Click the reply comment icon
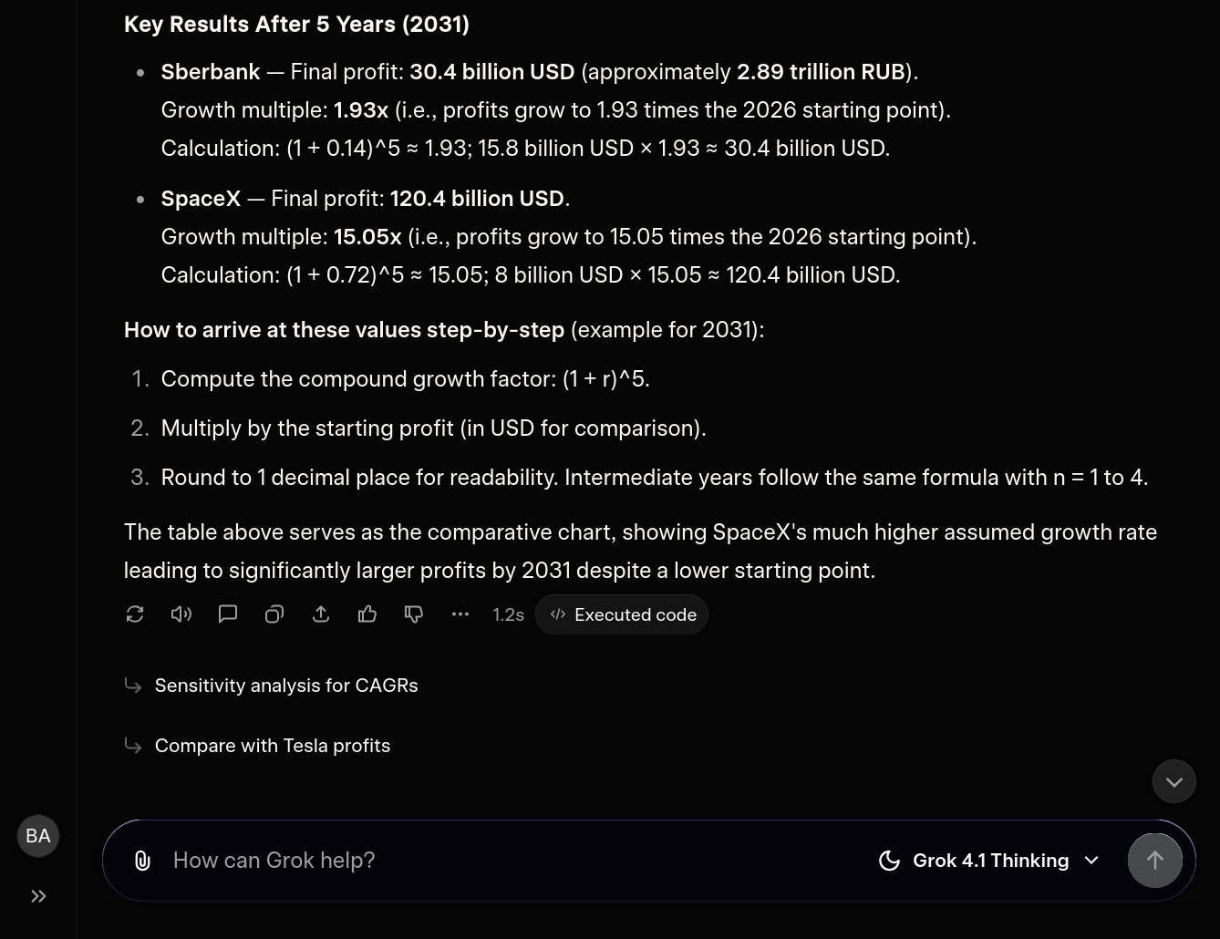Viewport: 1220px width, 939px height. [228, 614]
